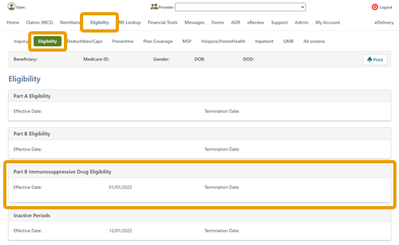Click the Print button

coord(375,60)
